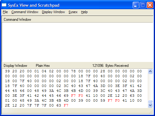The image size is (155, 116).
Task: Click the hex display scrollbar thumb
Action: click(150, 101)
